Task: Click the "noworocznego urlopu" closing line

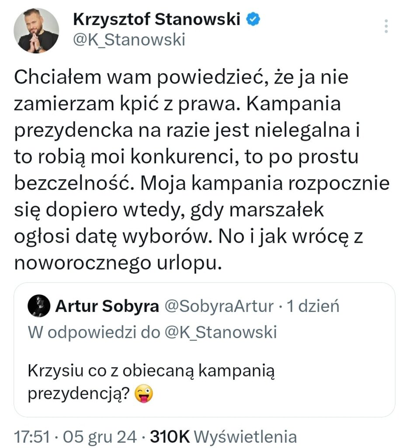Action: [x=118, y=262]
